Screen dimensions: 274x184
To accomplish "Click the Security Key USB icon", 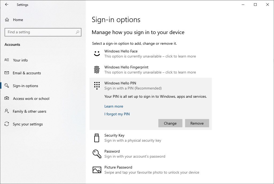I will tap(97, 138).
